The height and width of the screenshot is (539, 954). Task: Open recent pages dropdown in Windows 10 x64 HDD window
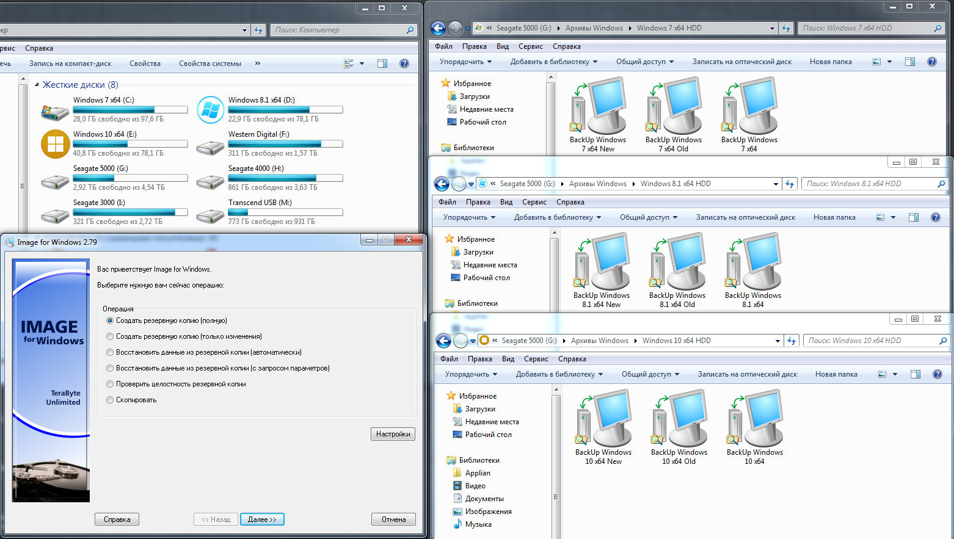coord(473,341)
